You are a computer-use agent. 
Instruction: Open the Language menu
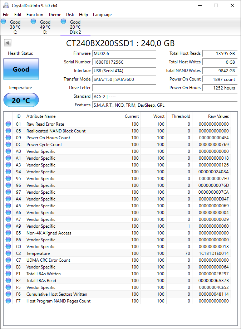pos(102,15)
